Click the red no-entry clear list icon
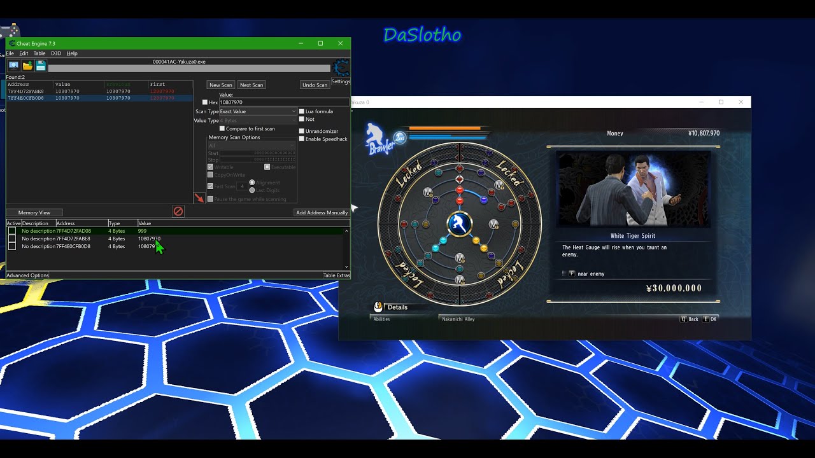The height and width of the screenshot is (458, 815). point(178,211)
